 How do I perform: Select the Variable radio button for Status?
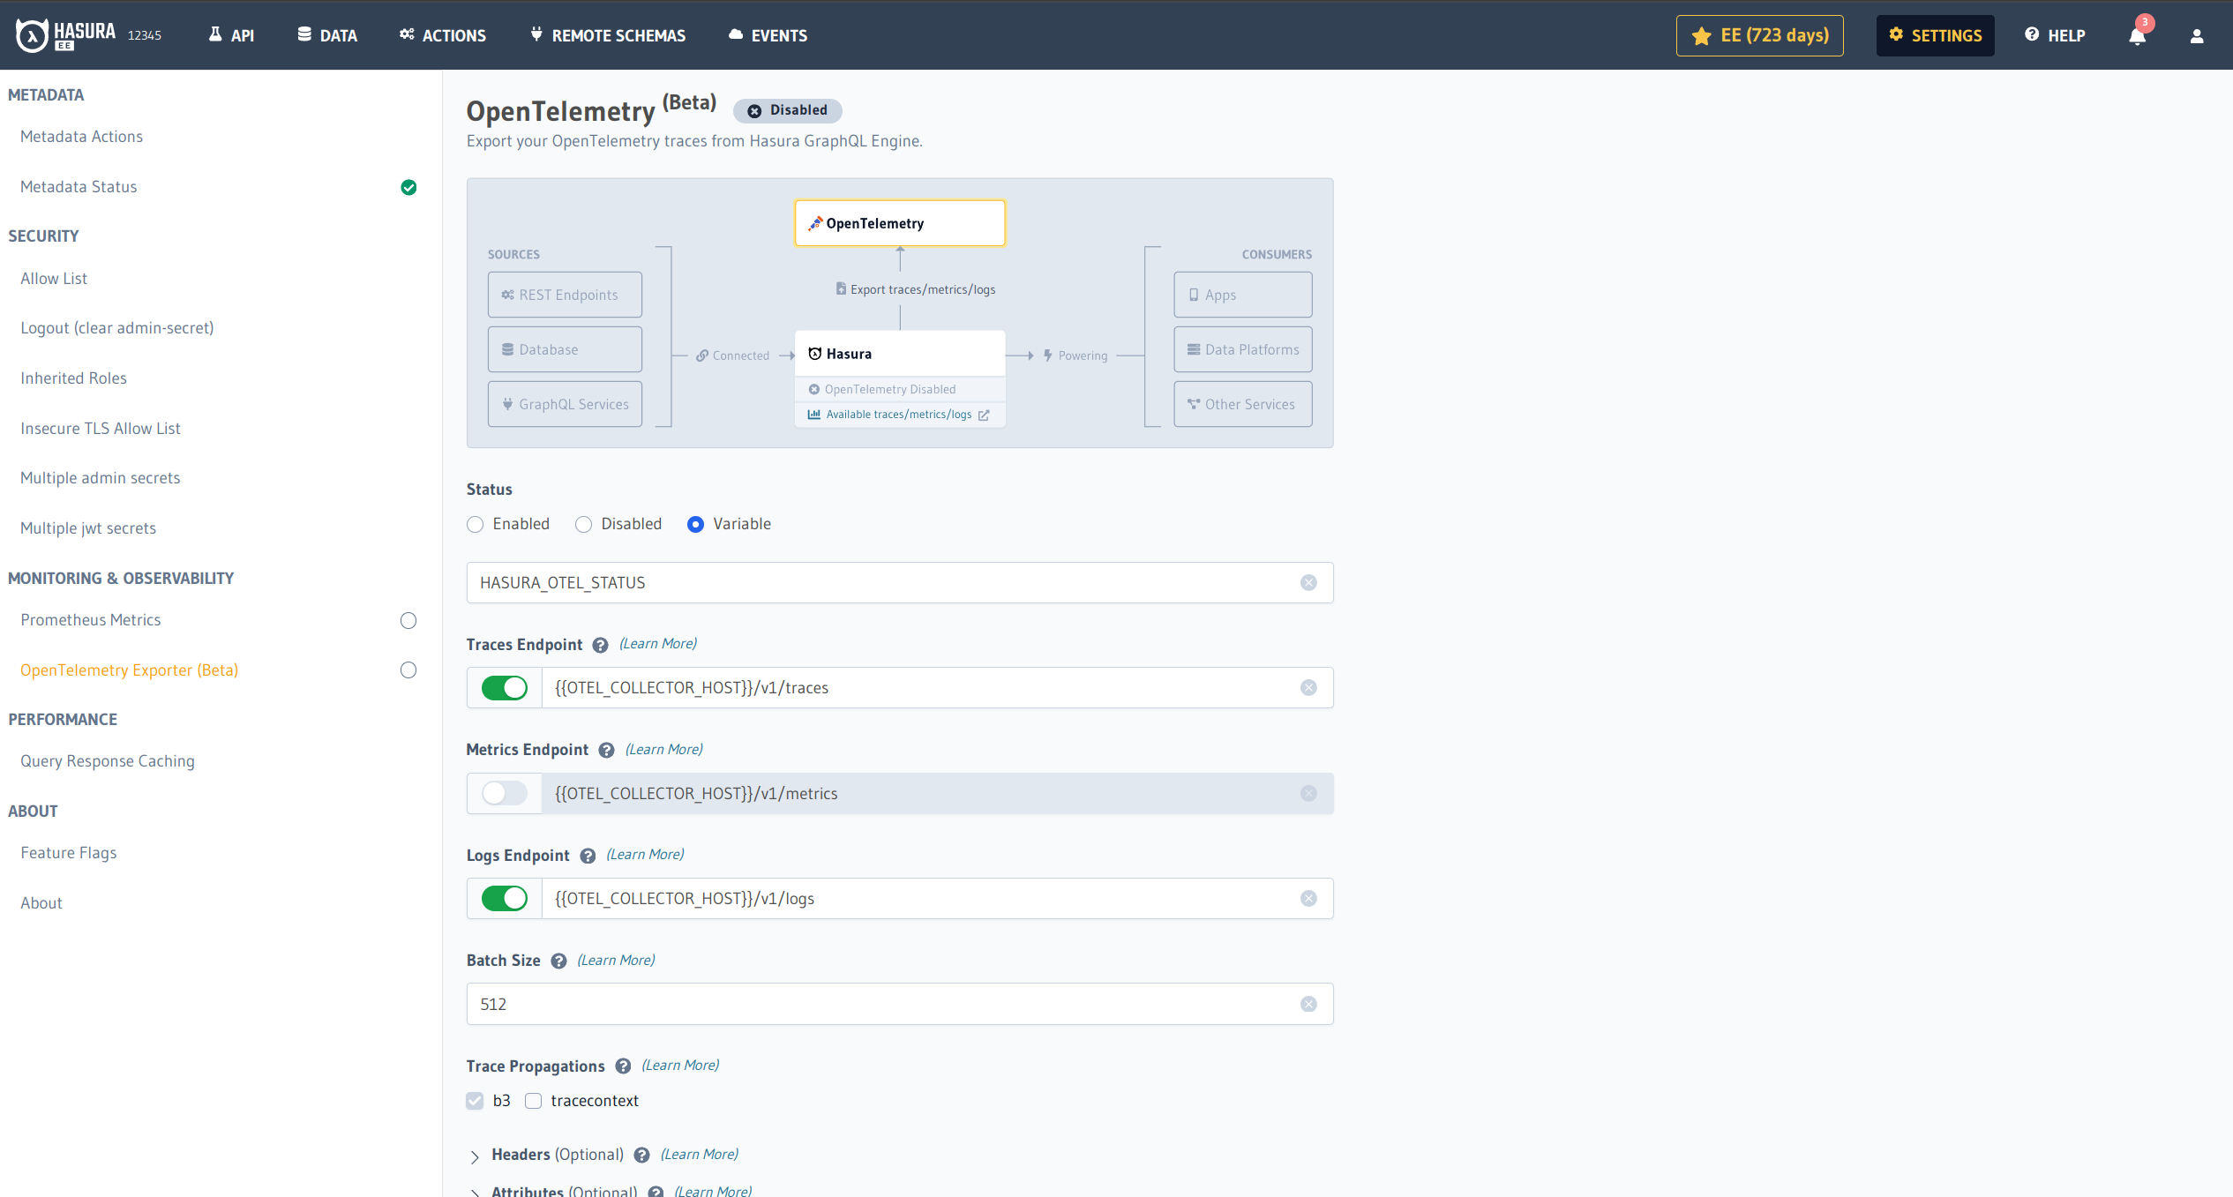(695, 524)
